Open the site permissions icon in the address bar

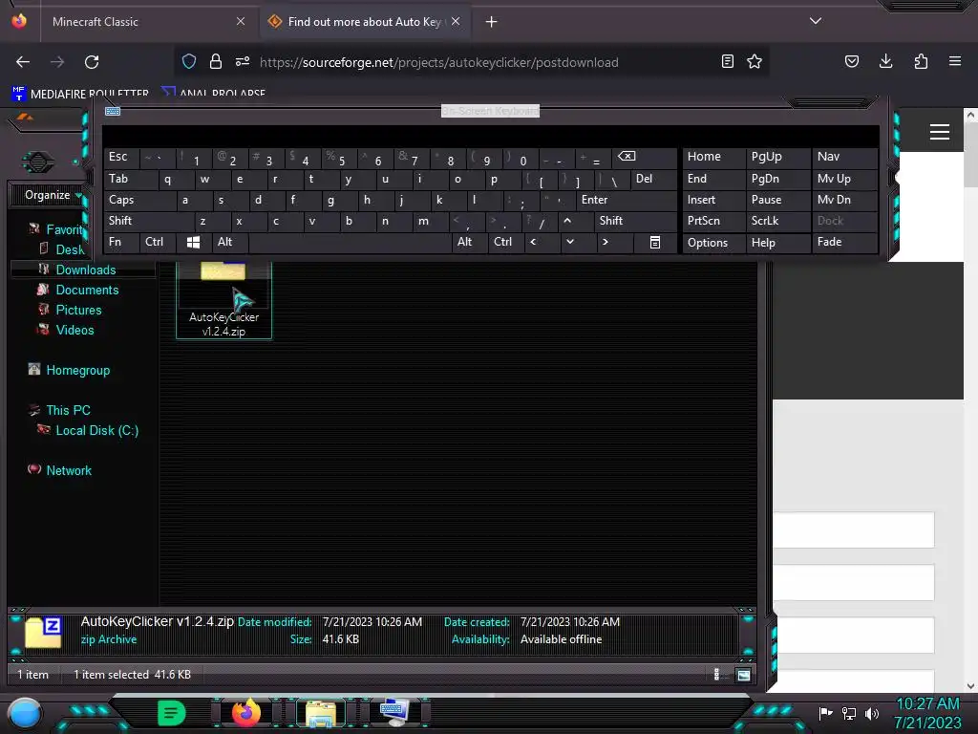click(x=243, y=61)
